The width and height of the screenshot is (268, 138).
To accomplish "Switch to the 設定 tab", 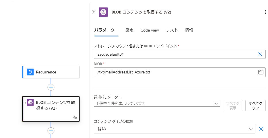I will [129, 30].
